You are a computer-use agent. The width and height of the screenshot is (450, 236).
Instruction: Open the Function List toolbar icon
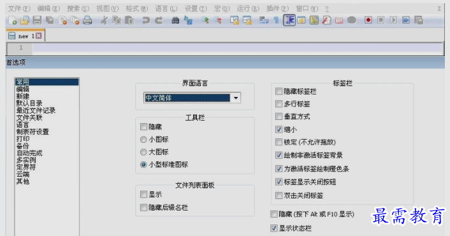(326, 20)
